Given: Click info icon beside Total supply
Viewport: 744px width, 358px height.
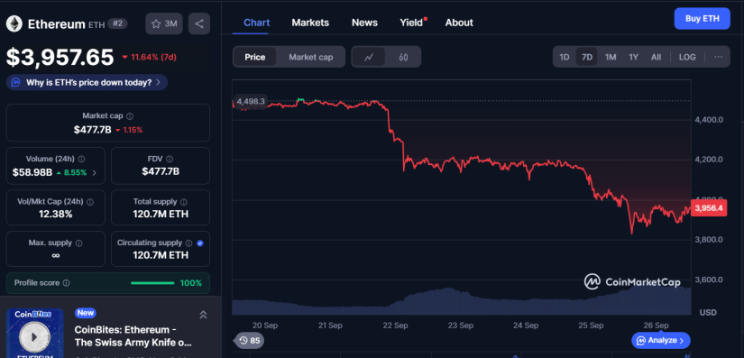Looking at the screenshot, I should click(x=184, y=201).
